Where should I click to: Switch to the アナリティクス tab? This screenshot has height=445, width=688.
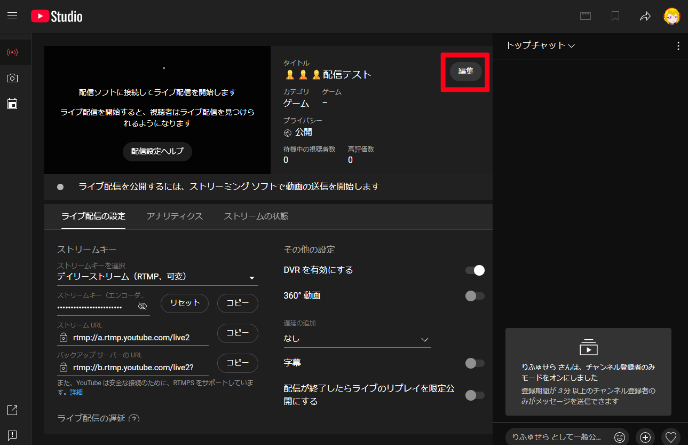[175, 216]
